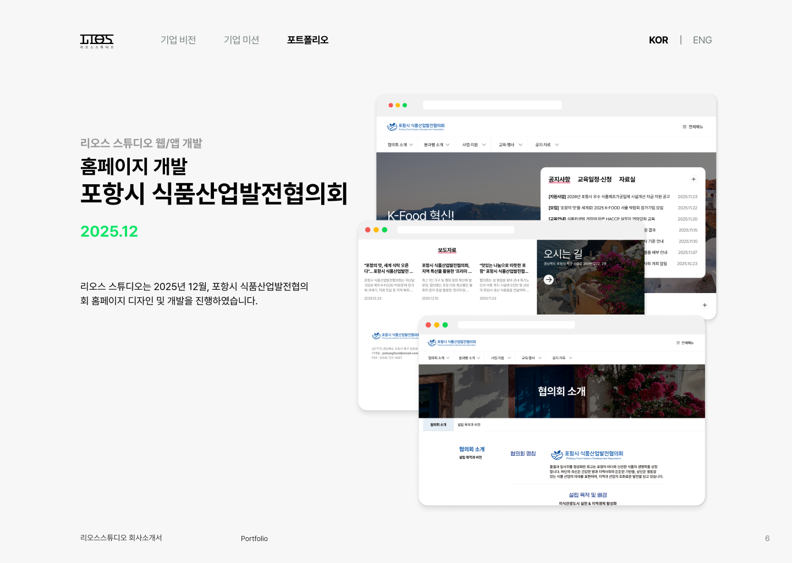Click 보도자료 section heading

click(x=447, y=251)
